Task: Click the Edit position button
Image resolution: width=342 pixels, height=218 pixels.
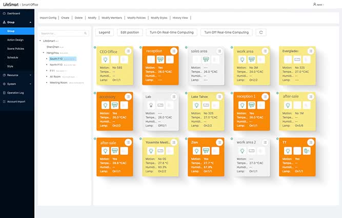Action: coord(130,32)
